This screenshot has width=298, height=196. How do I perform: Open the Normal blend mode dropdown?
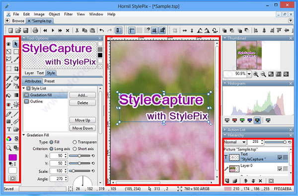[x=235, y=142]
